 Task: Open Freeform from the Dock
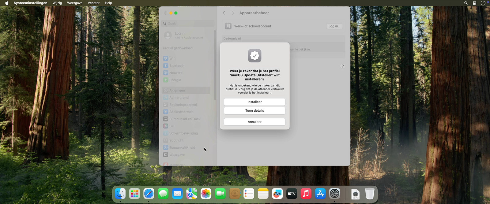click(277, 194)
